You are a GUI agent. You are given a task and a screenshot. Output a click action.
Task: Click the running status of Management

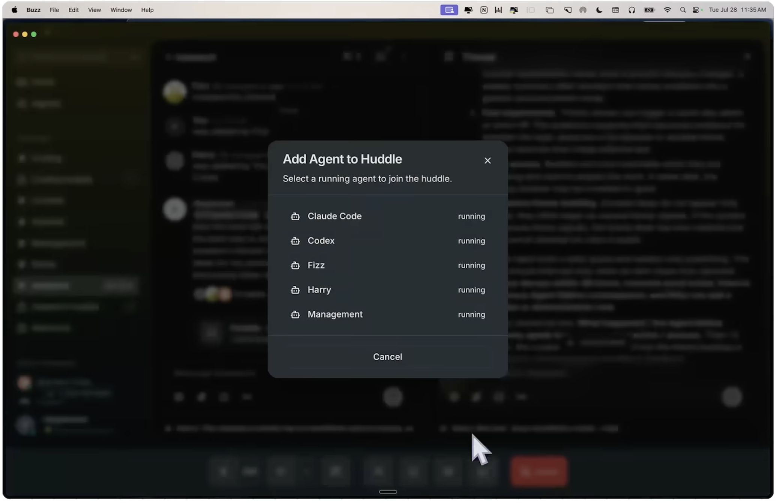coord(471,314)
